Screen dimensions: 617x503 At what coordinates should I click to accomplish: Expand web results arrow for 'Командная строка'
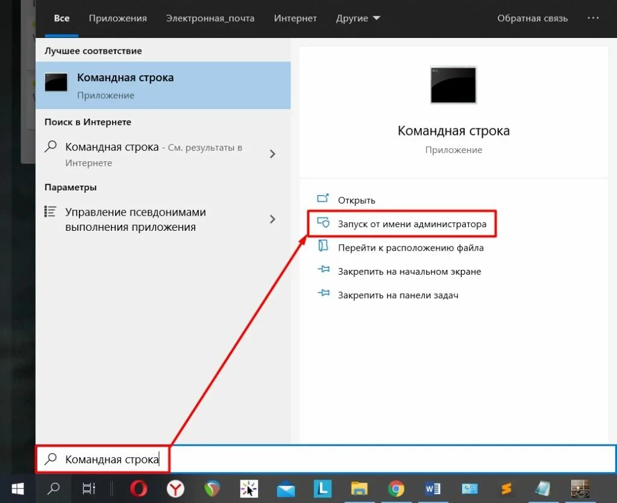(272, 154)
